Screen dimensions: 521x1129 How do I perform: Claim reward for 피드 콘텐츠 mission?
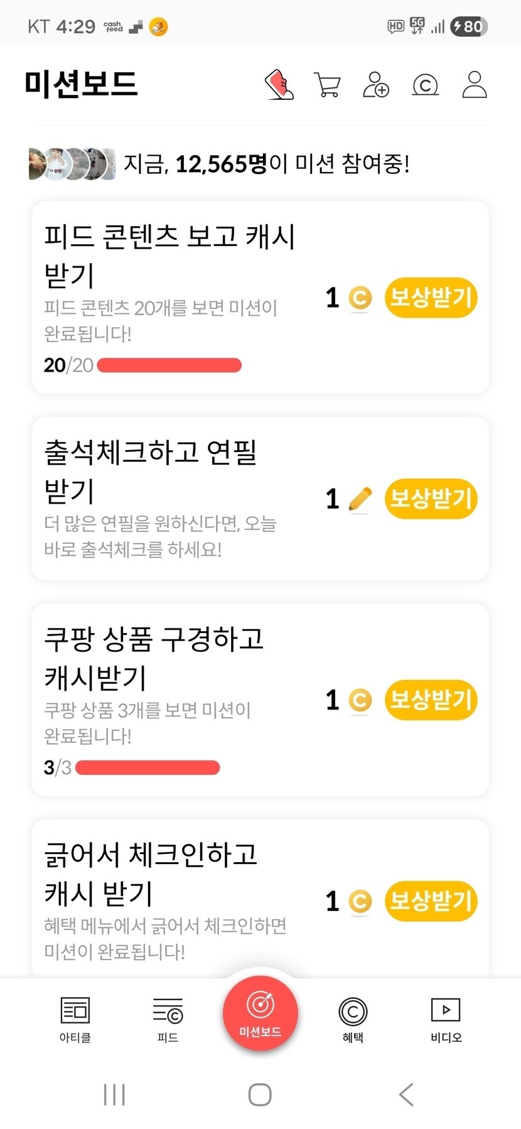coord(431,298)
